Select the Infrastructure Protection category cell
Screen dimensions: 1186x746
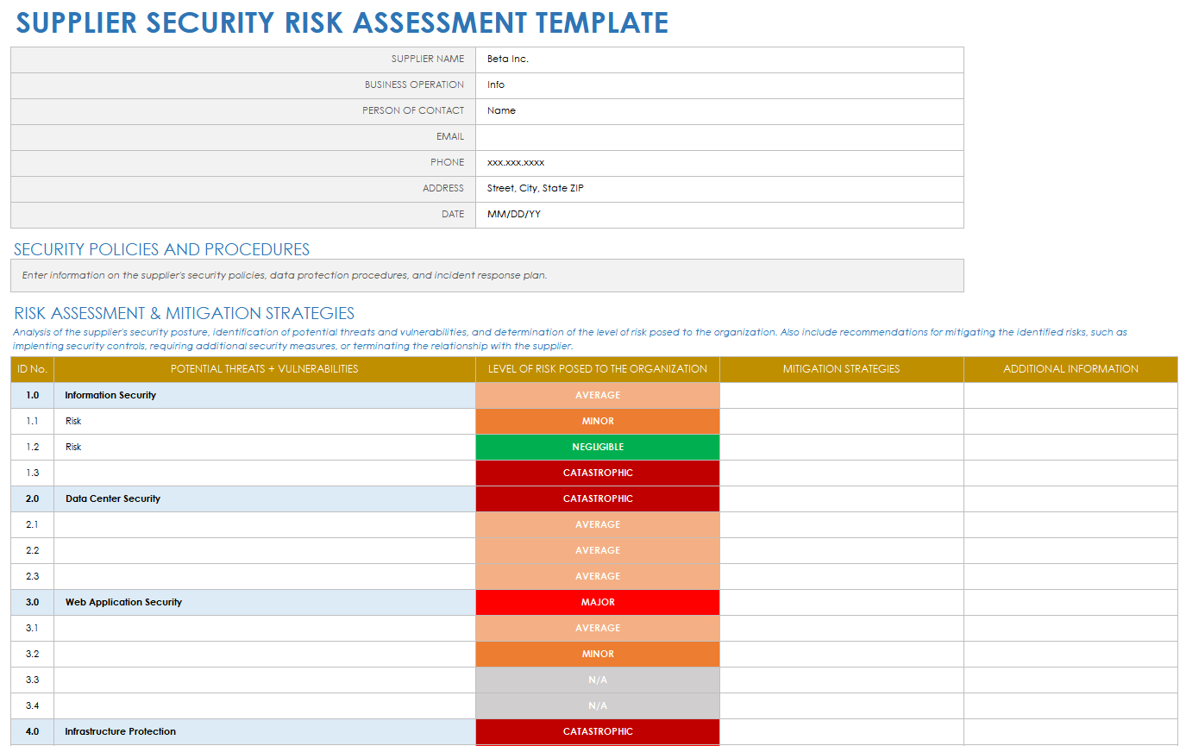click(264, 732)
